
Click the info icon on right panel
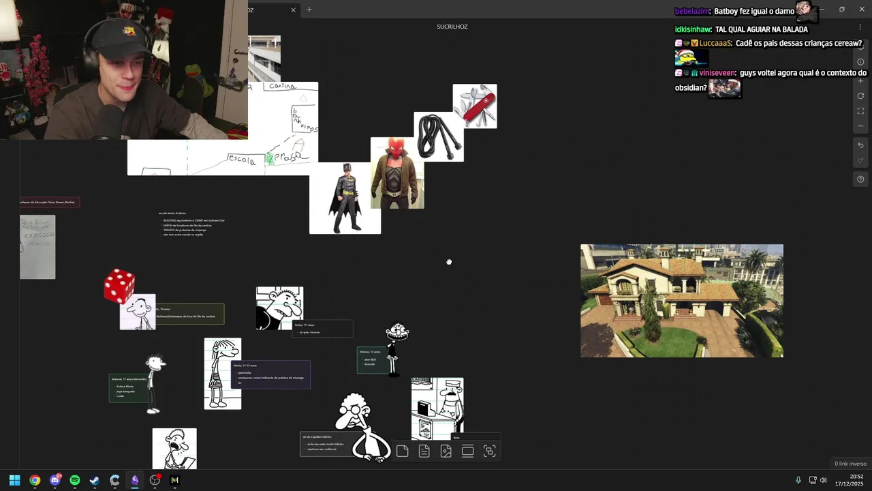coord(860,62)
